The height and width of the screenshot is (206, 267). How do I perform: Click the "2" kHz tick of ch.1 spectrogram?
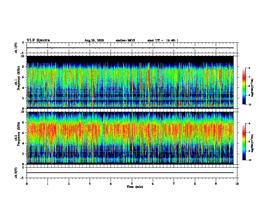click(x=23, y=98)
